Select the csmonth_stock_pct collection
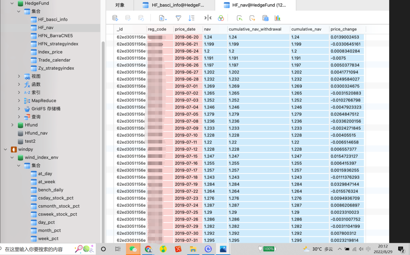This screenshot has height=255, width=410. [x=58, y=206]
